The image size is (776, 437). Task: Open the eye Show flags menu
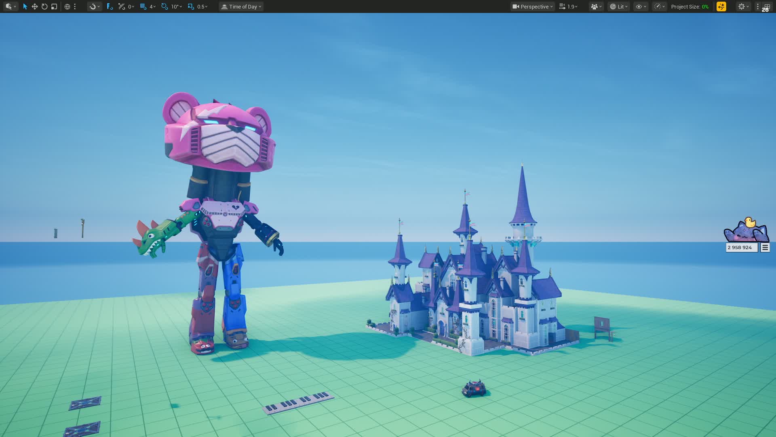641,6
